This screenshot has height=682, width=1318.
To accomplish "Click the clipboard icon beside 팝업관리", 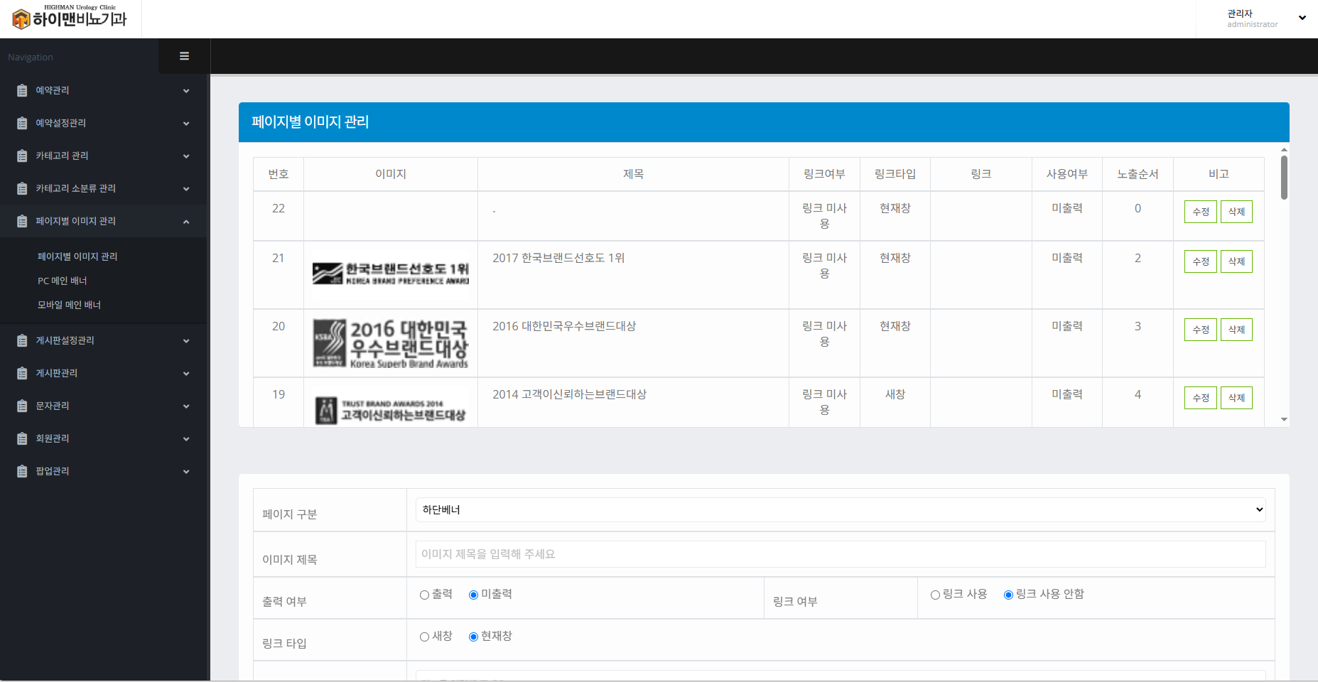I will (22, 471).
